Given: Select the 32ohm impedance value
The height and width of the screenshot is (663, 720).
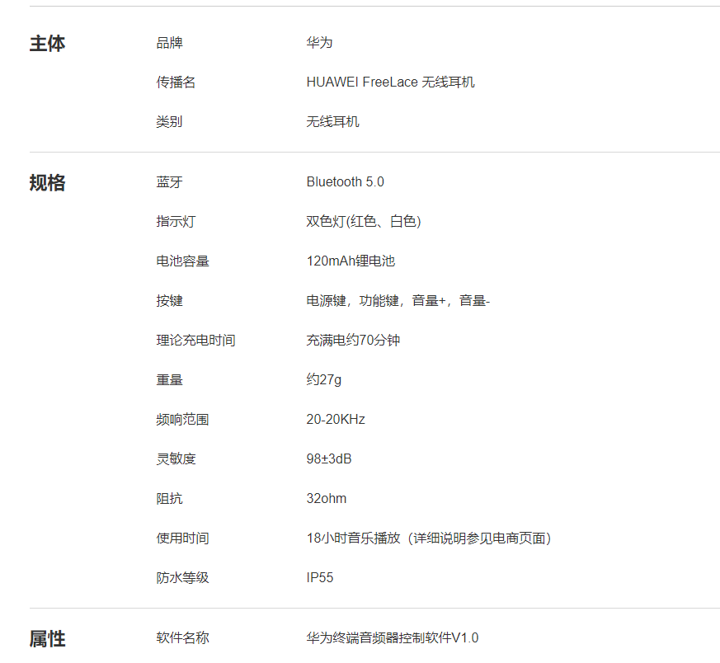Looking at the screenshot, I should tap(327, 499).
